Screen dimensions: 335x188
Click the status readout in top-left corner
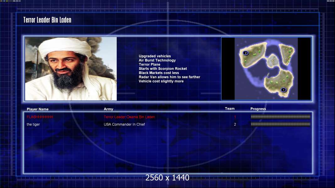[11, 1]
